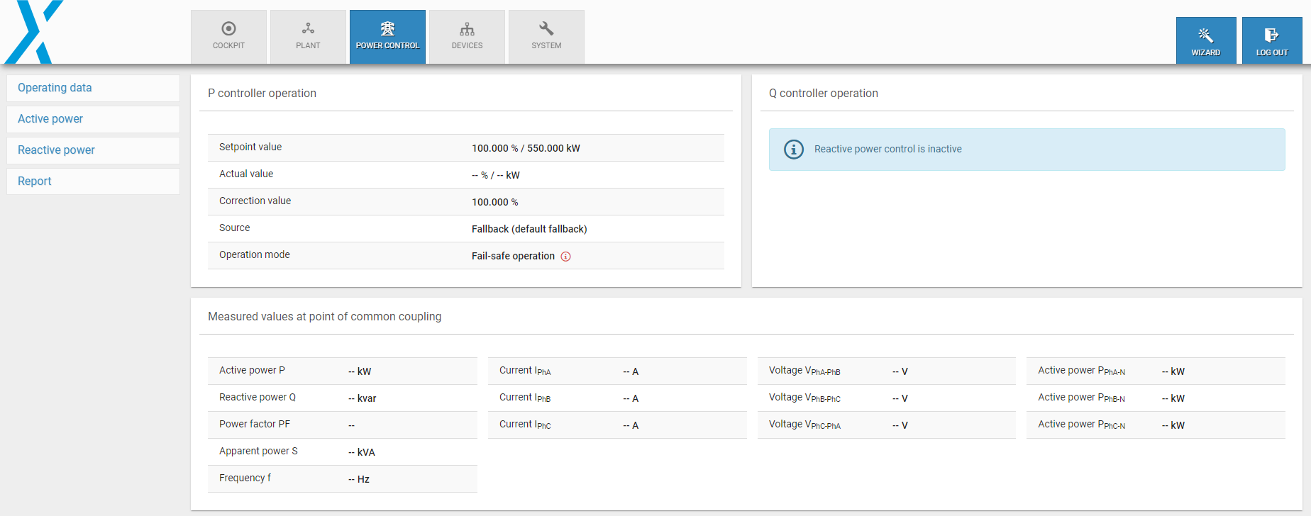Screen dimensions: 1311x516
Task: Click 'Fallback (default fallback)' source value
Action: 529,229
